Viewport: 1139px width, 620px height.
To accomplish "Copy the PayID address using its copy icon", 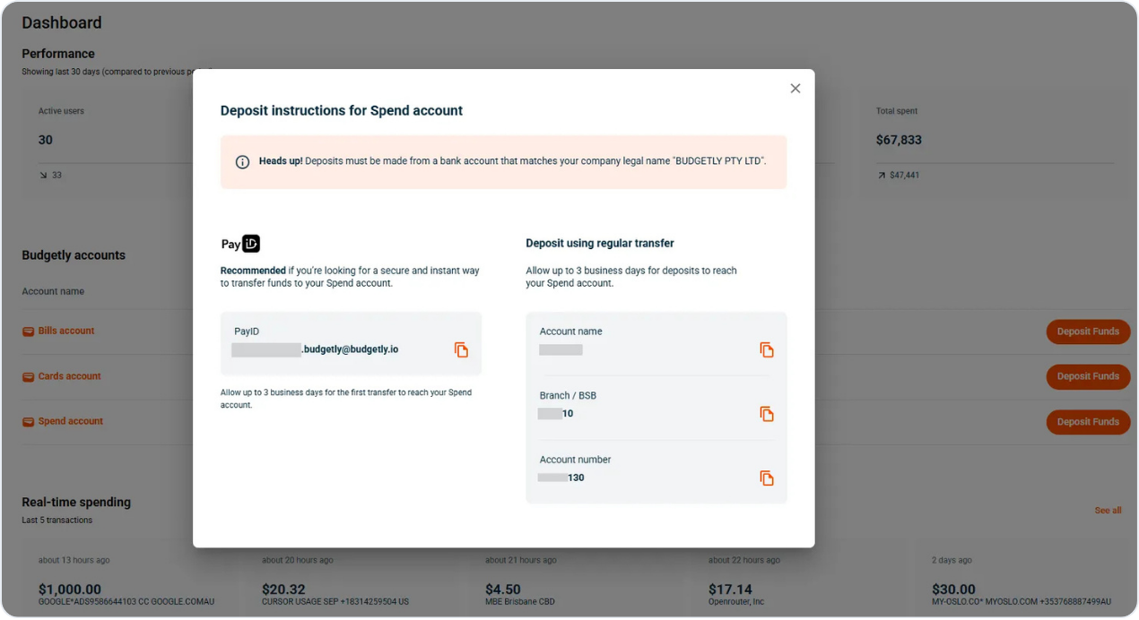I will [462, 349].
